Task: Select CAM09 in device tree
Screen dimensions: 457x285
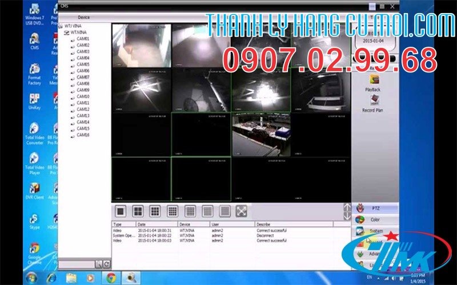Action: click(83, 90)
